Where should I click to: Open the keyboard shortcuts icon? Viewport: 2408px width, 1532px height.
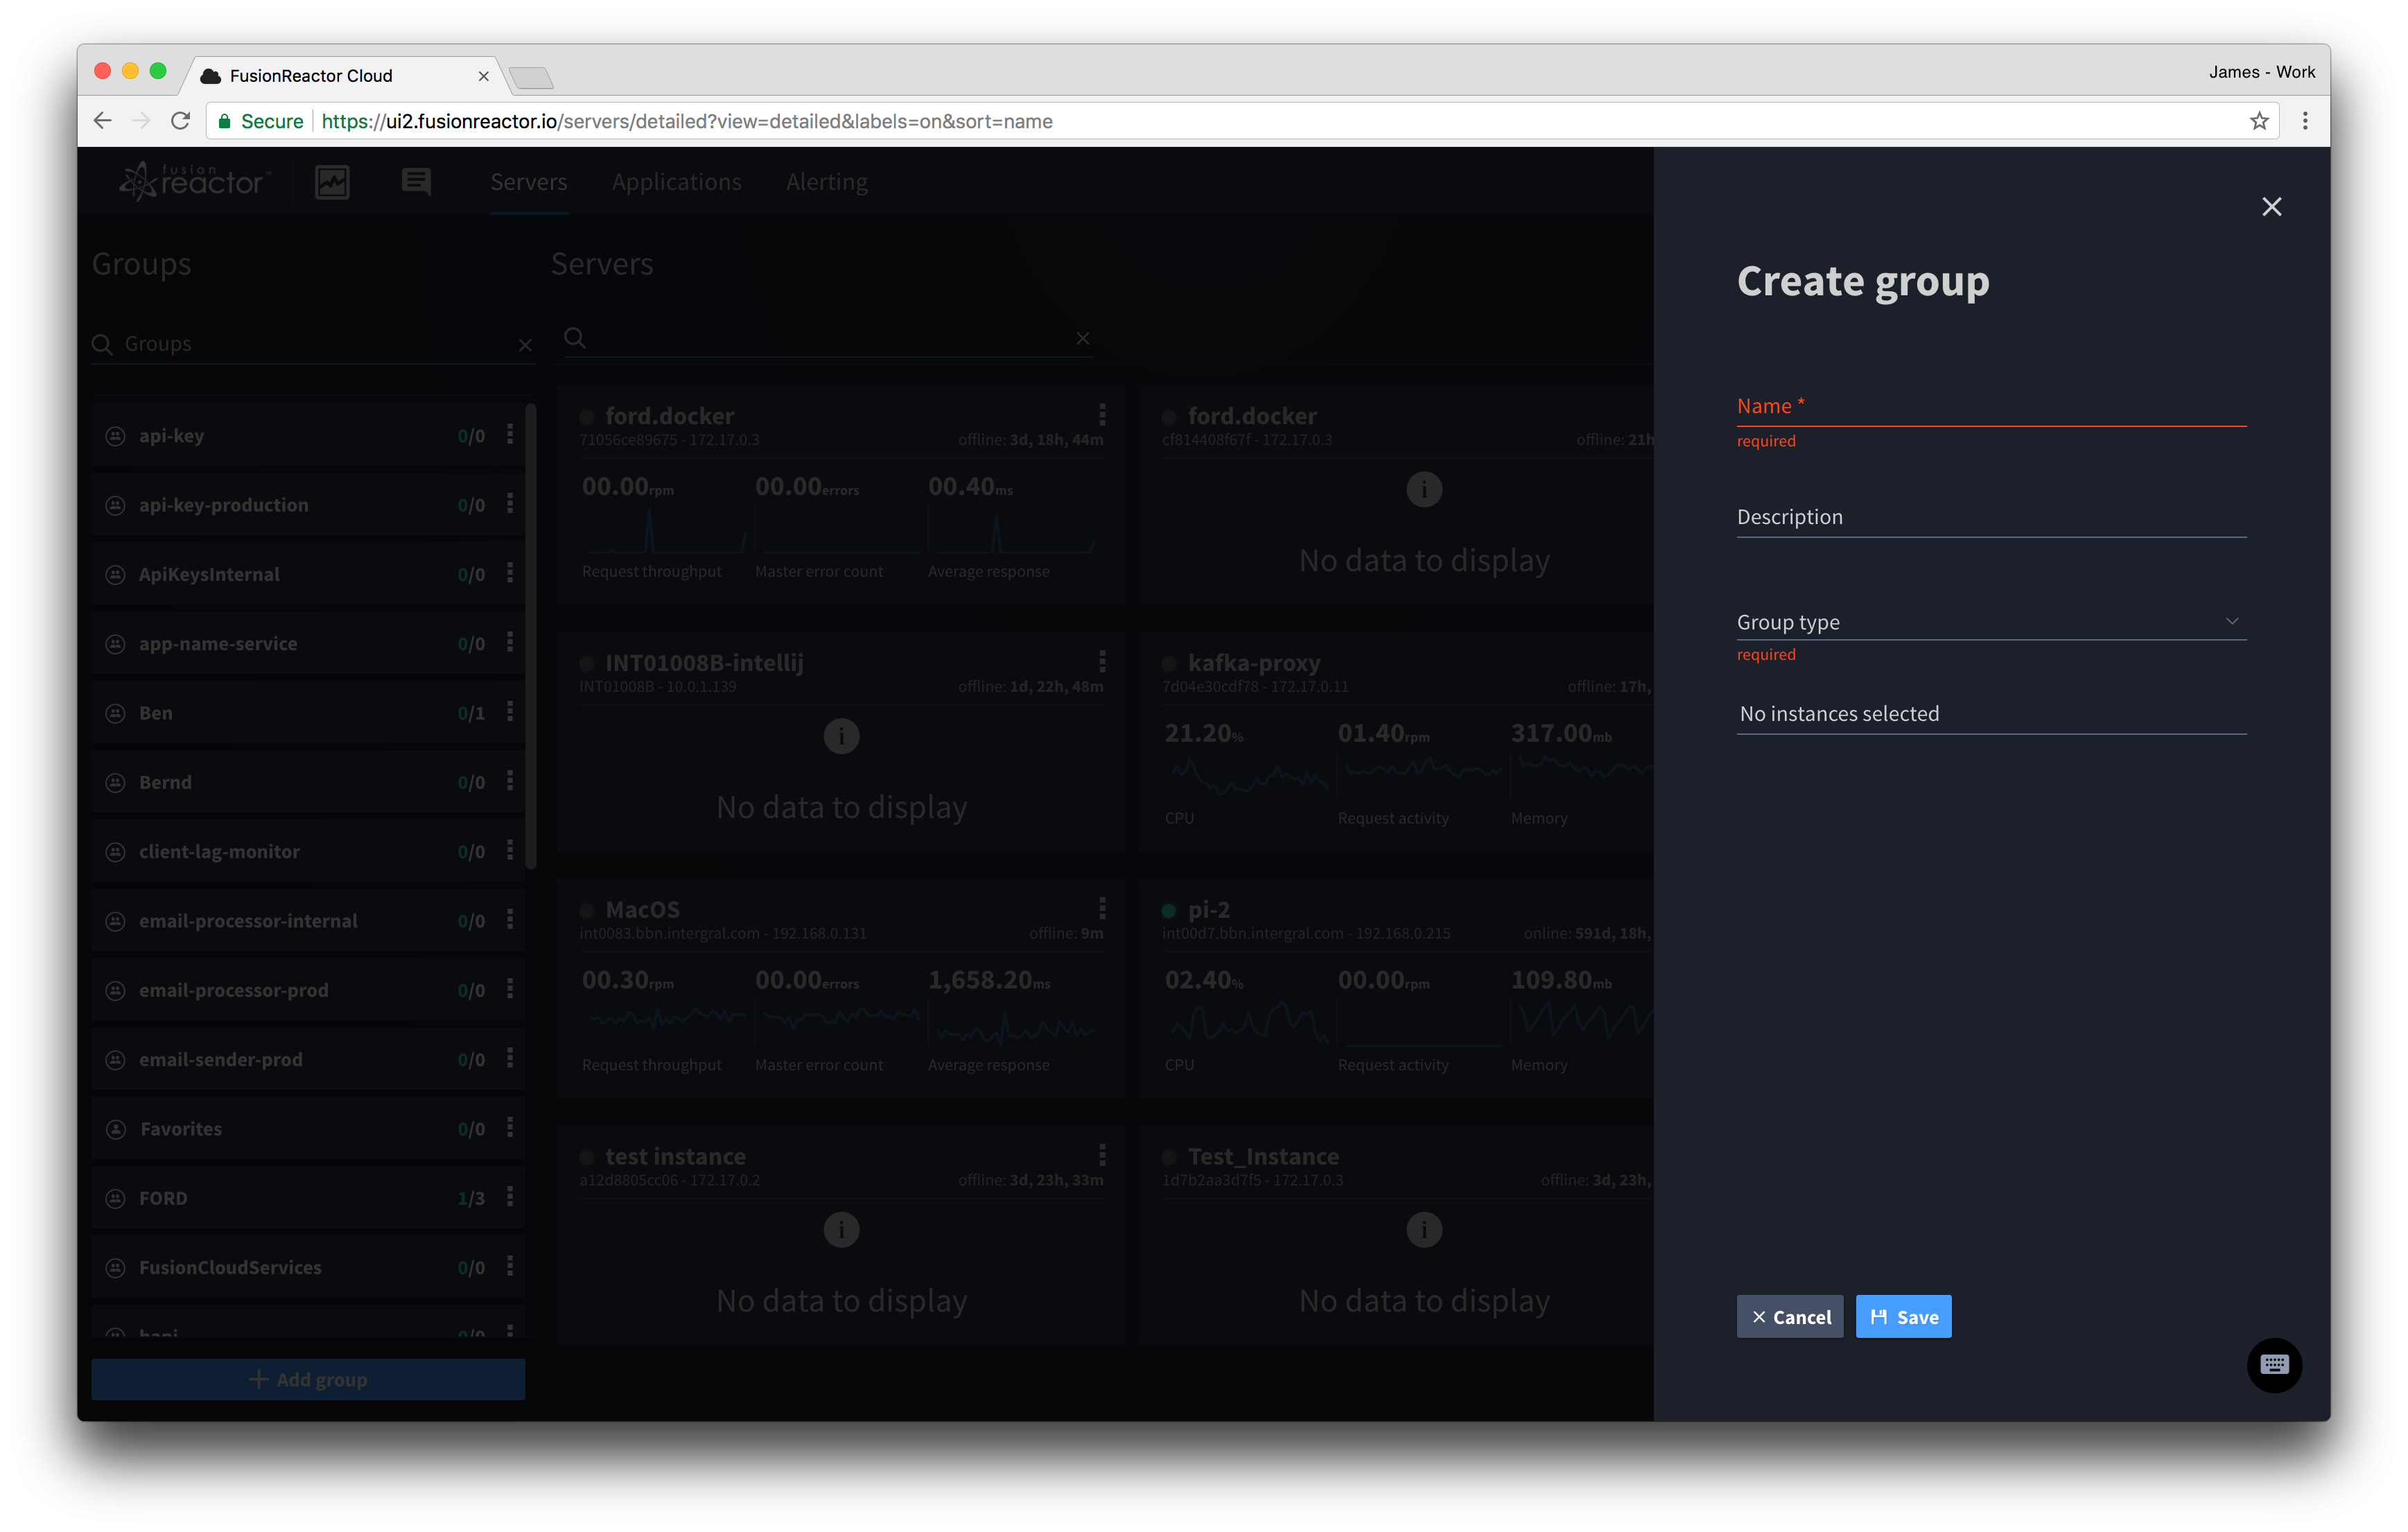click(2274, 1365)
